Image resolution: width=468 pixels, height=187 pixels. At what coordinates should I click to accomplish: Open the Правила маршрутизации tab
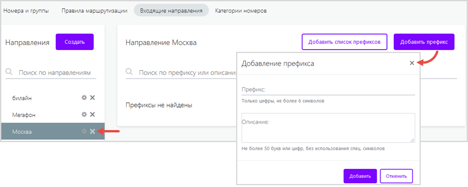coord(94,10)
